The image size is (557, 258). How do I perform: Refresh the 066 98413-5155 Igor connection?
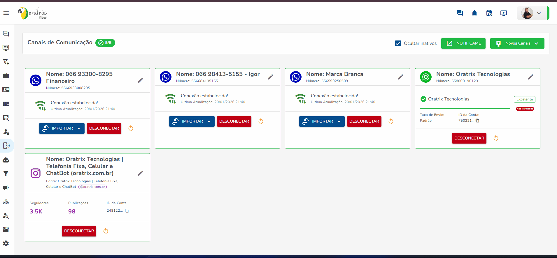tap(261, 121)
